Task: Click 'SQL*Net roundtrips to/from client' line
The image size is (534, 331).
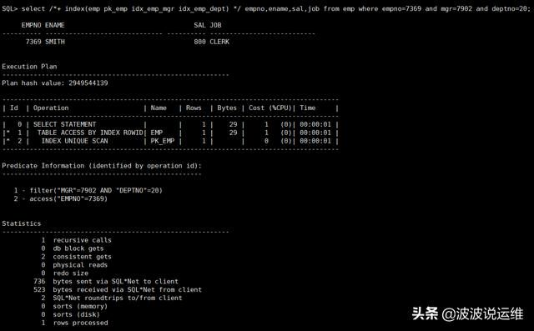Action: click(112, 298)
